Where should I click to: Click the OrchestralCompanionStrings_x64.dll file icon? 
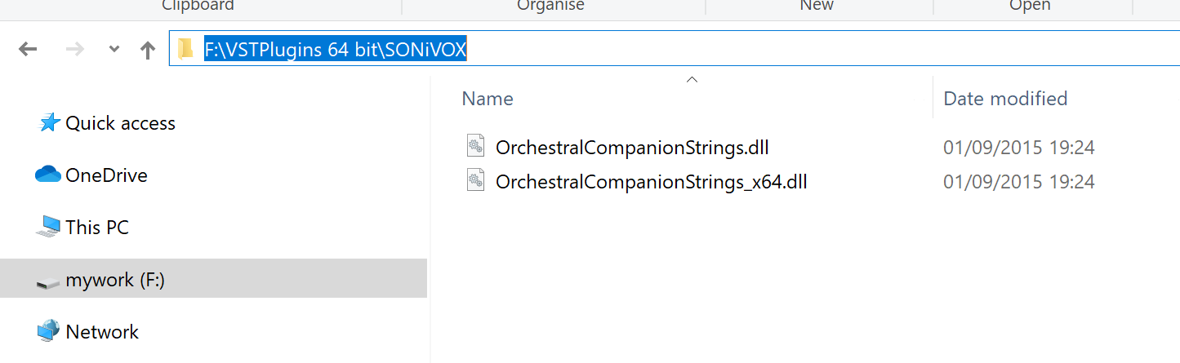(x=475, y=180)
